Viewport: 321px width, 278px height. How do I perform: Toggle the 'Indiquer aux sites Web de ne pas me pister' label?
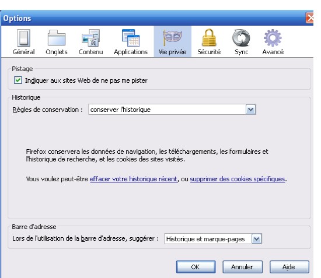click(86, 80)
